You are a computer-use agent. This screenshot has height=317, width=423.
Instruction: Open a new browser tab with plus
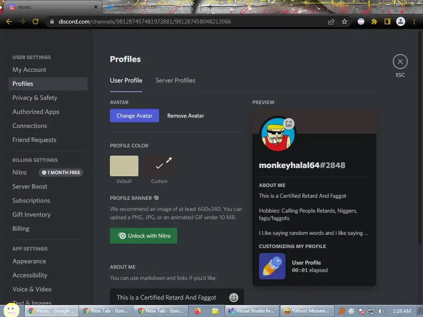pyautogui.click(x=210, y=7)
